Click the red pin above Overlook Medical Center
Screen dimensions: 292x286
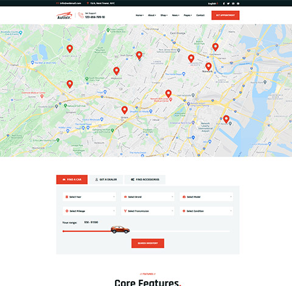click(69, 84)
